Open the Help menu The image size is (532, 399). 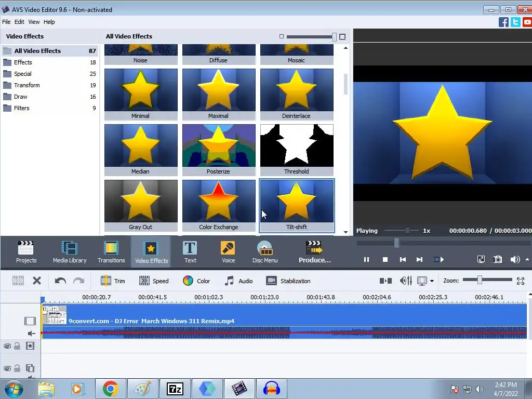click(x=49, y=22)
